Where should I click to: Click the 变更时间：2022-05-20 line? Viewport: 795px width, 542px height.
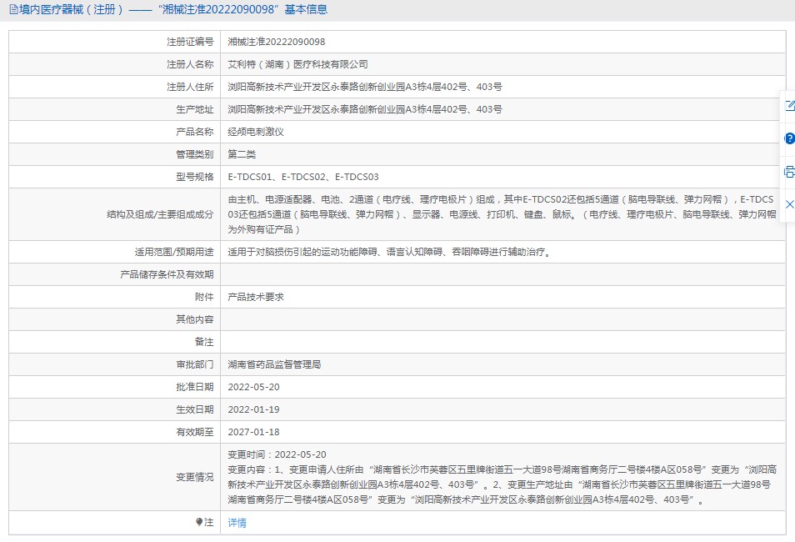point(277,454)
